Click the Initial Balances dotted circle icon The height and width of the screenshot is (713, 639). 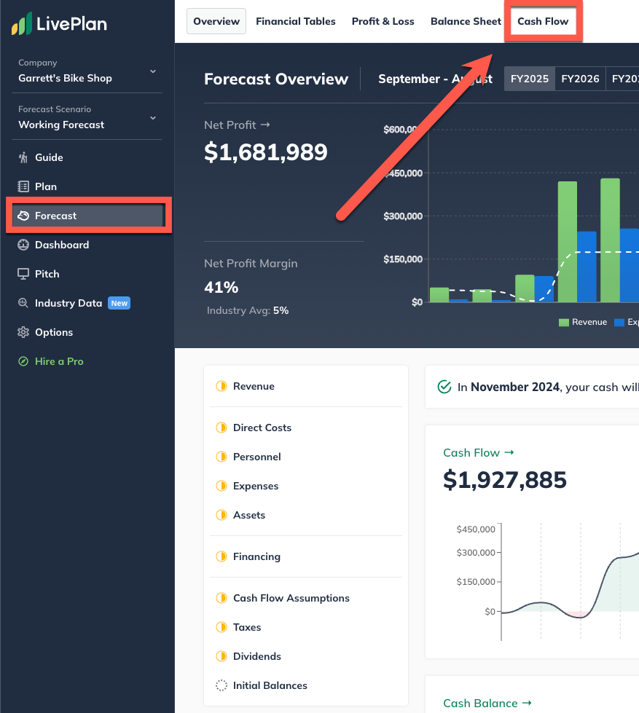click(222, 685)
